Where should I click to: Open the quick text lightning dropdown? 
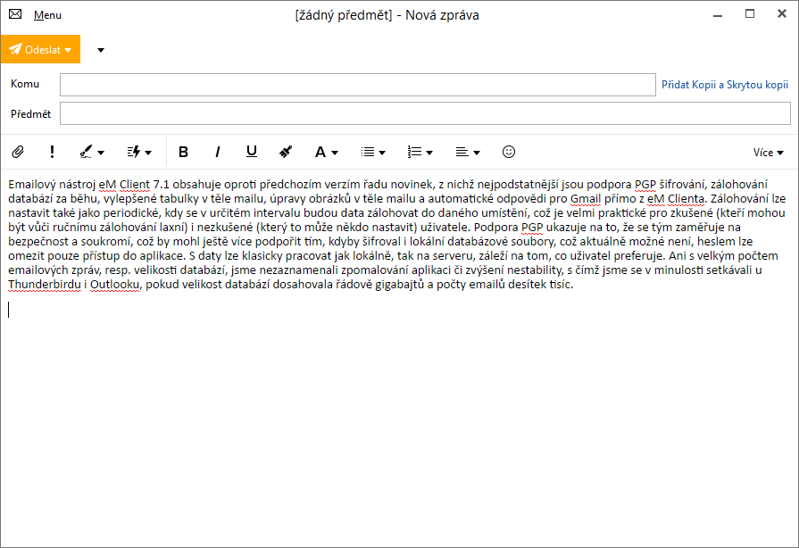(x=139, y=152)
